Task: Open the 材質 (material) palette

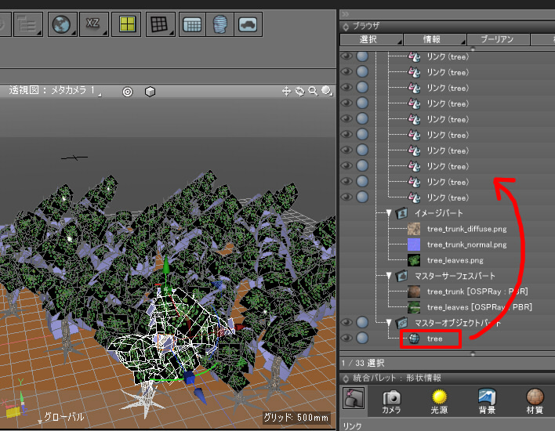Action: [535, 403]
